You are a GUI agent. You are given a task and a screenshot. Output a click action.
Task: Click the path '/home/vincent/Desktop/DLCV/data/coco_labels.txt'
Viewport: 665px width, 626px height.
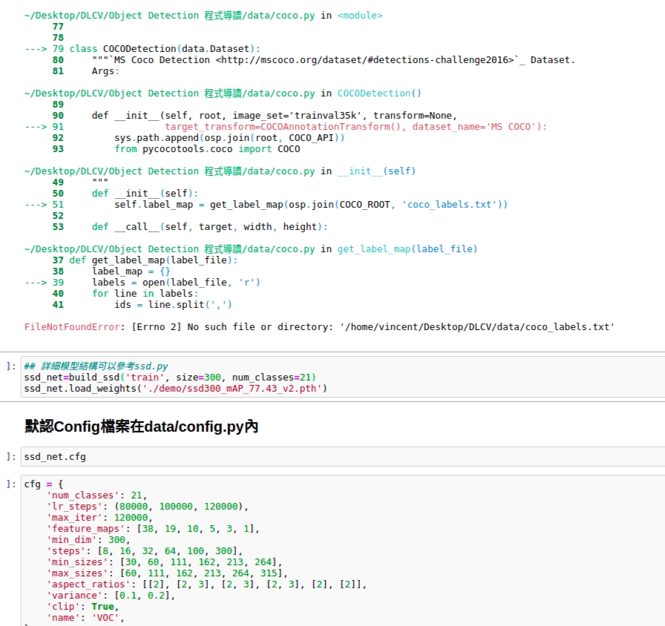(x=477, y=327)
